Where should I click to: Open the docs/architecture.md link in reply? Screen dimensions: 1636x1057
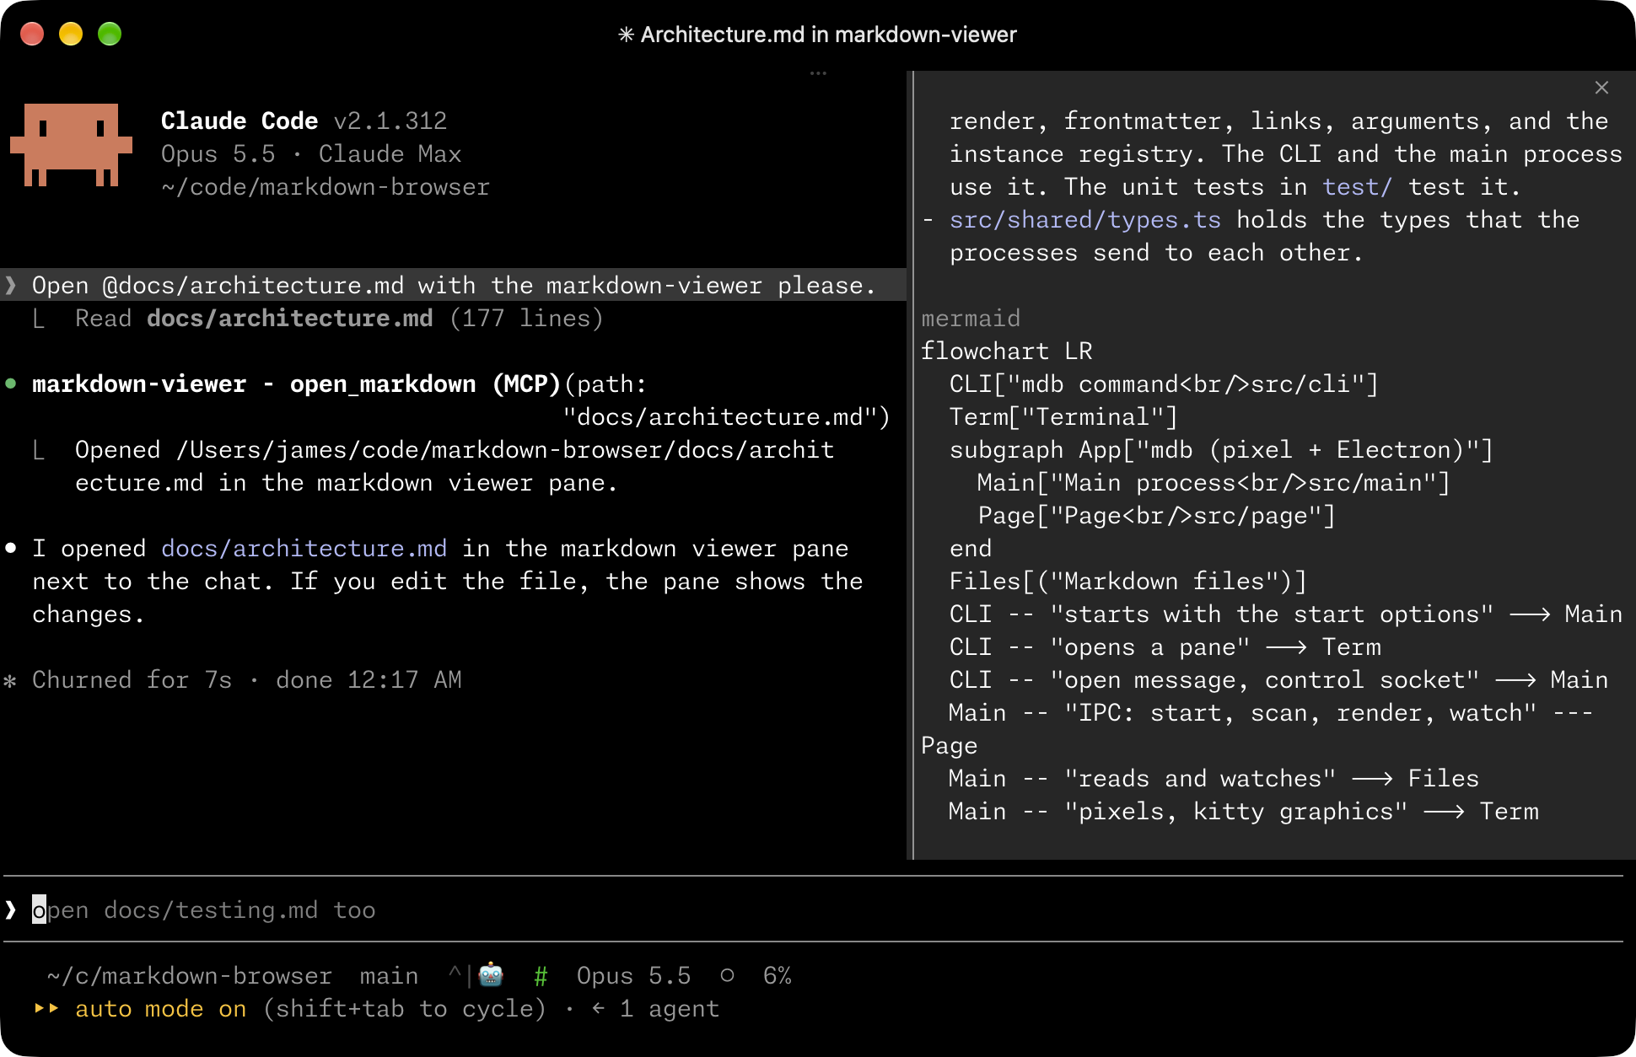pos(304,548)
